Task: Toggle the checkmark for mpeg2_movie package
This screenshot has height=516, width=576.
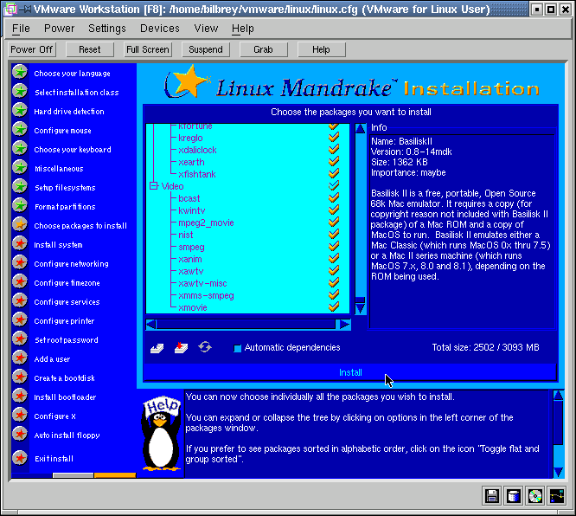Action: point(333,223)
